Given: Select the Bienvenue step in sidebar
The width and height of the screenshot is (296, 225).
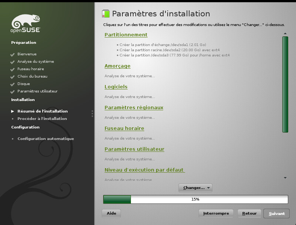Looking at the screenshot, I should tap(27, 54).
